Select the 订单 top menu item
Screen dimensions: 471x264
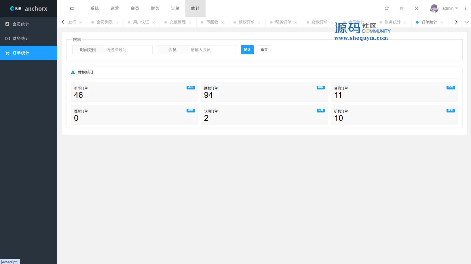tap(175, 9)
